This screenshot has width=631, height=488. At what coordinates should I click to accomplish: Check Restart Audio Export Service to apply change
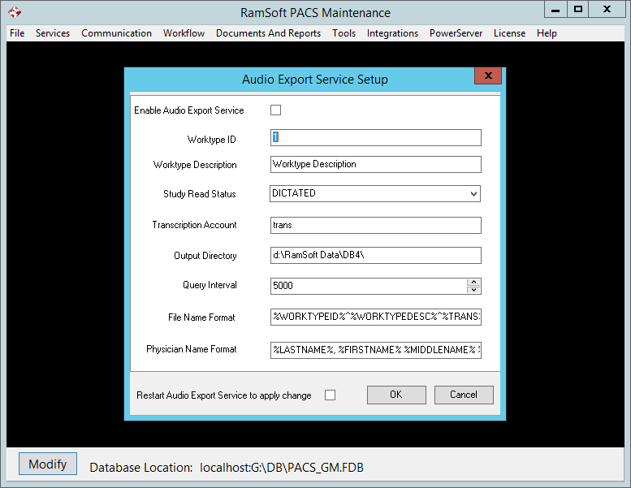coord(330,395)
